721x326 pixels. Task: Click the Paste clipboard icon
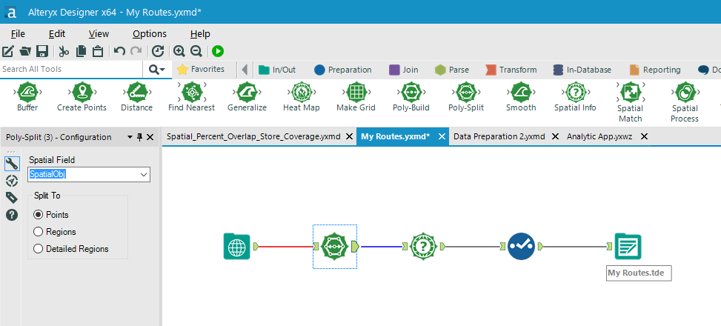98,51
